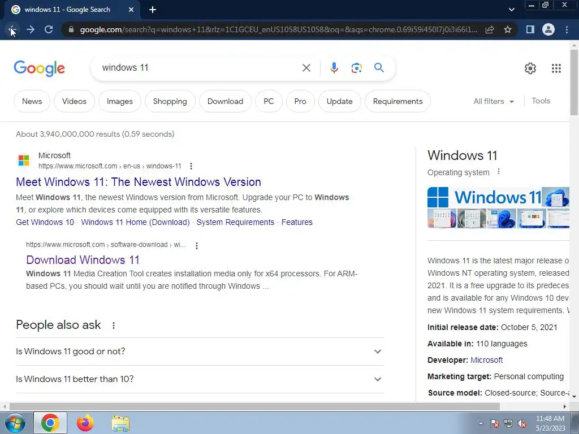Click the vertical scrollbar down arrow

pyautogui.click(x=574, y=397)
